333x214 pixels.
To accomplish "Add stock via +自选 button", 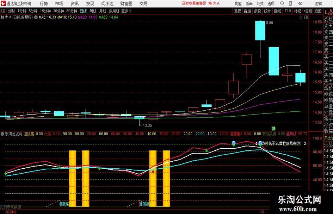I will pos(308,11).
